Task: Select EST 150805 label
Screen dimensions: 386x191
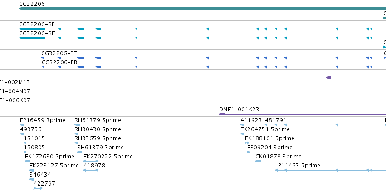Action: point(34,148)
